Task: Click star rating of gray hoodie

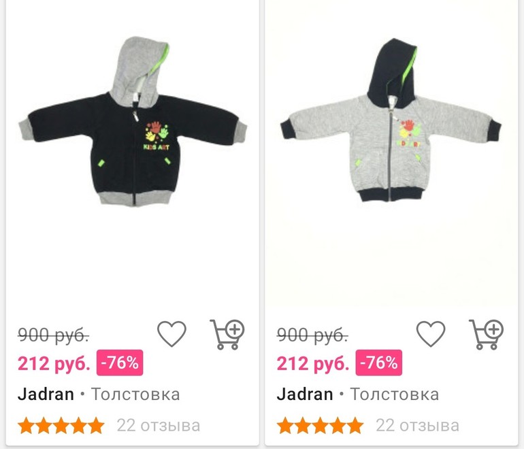Action: pos(320,425)
